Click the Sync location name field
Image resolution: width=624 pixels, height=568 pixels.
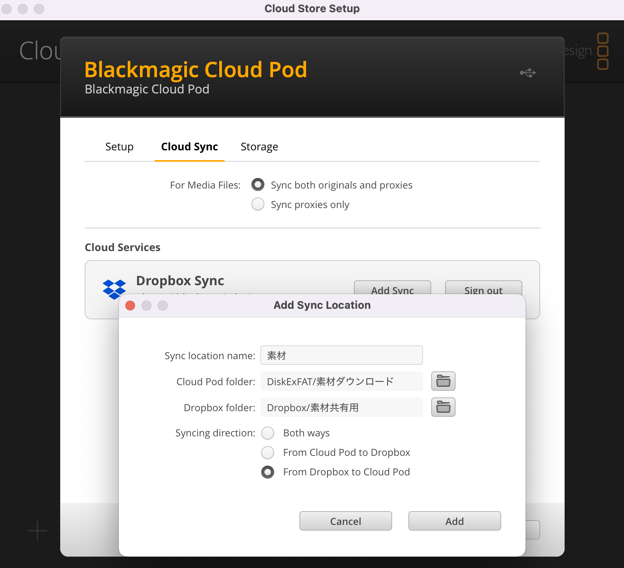tap(341, 356)
